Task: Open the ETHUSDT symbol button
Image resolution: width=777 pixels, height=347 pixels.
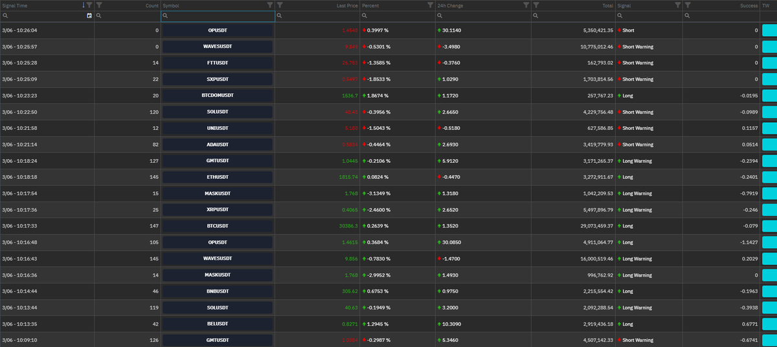Action: coord(218,177)
